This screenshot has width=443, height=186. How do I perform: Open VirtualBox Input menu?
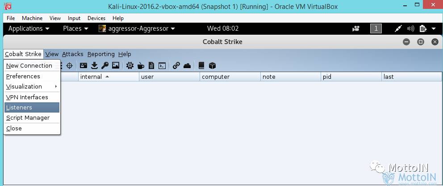point(74,18)
